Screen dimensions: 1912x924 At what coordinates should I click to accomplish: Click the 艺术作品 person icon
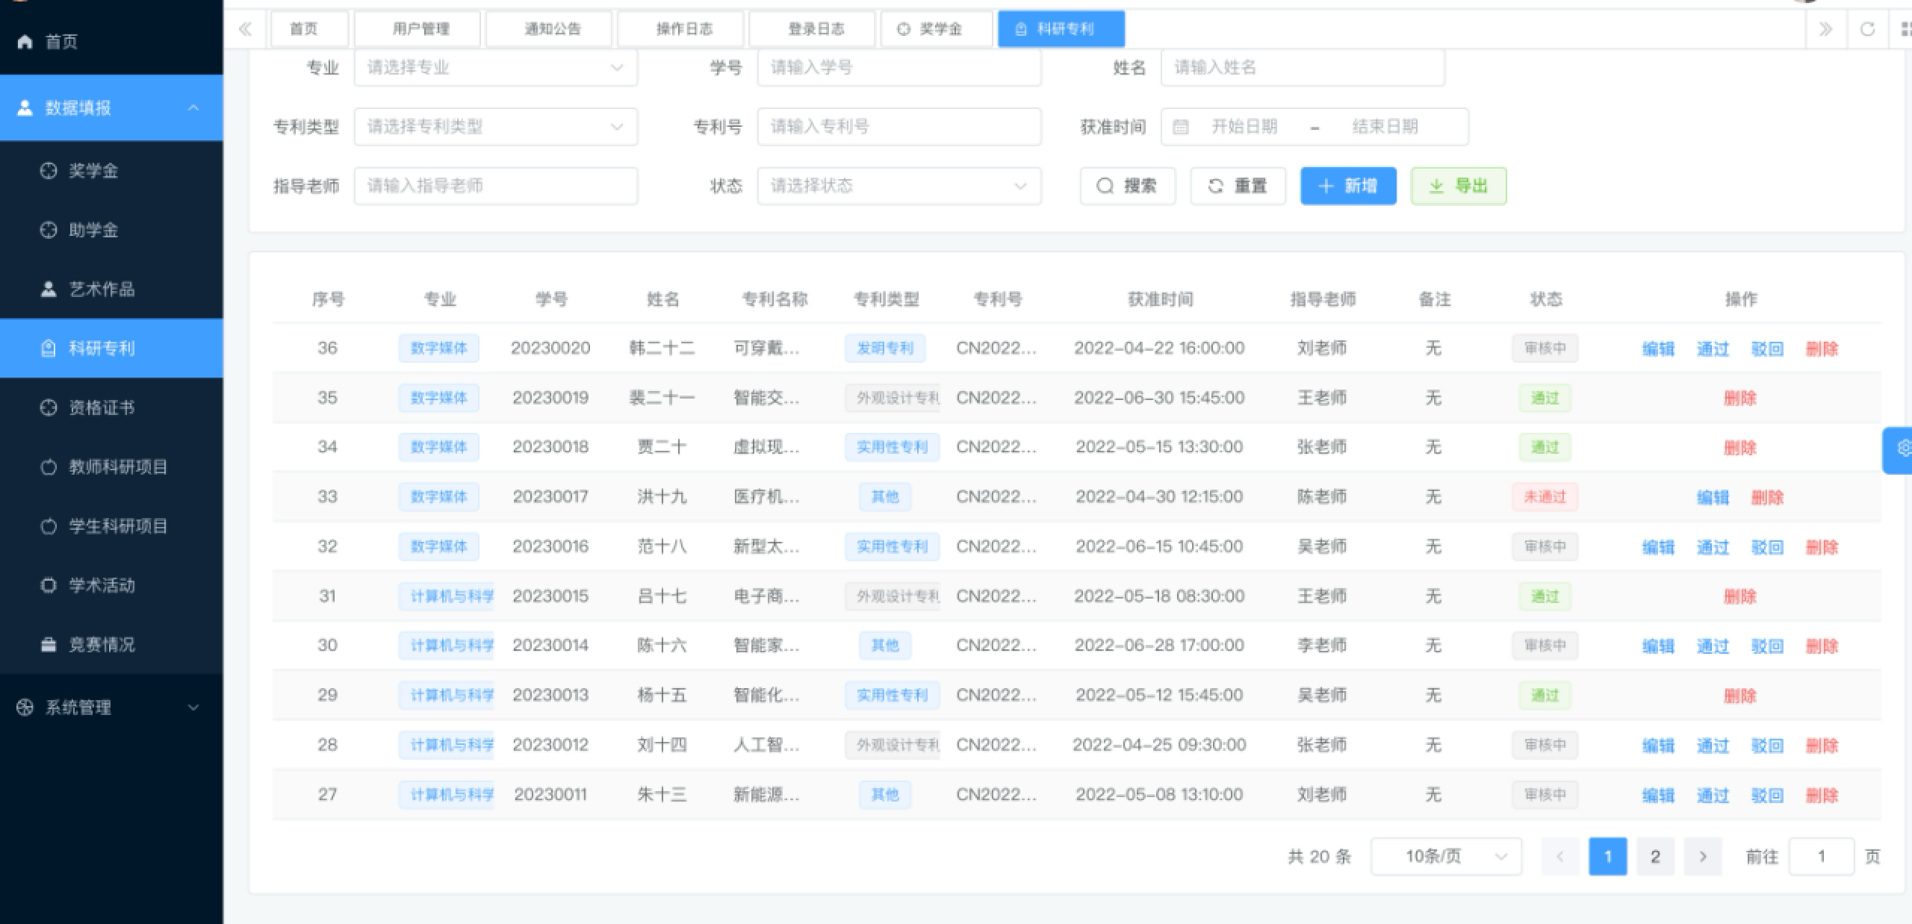pos(49,289)
